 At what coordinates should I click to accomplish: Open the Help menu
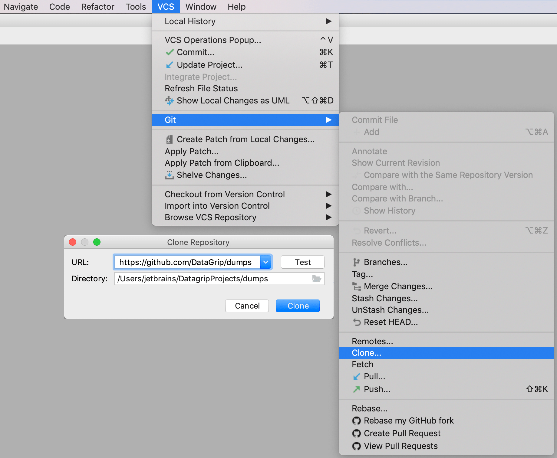[x=237, y=7]
